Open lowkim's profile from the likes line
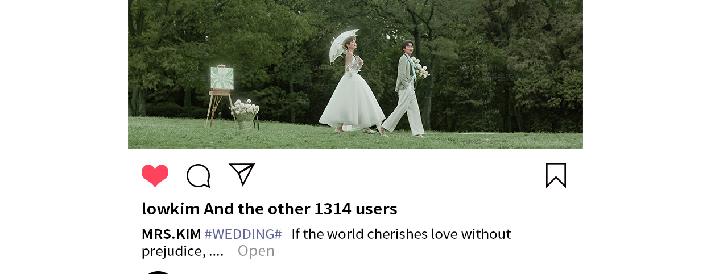This screenshot has width=711, height=274. [x=171, y=209]
